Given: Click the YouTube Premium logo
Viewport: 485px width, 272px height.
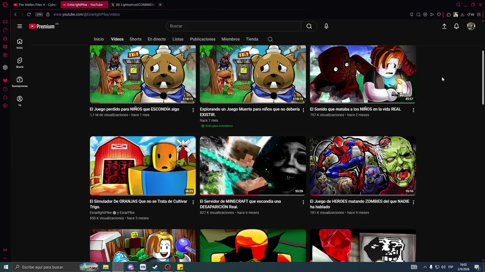Looking at the screenshot, I should click(x=42, y=26).
